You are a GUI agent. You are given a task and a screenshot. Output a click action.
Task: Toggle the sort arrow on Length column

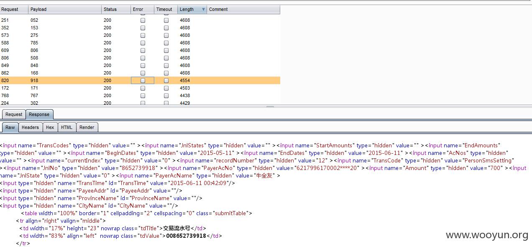click(x=204, y=9)
